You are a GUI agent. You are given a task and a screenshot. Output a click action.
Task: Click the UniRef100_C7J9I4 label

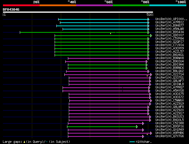[170, 45]
